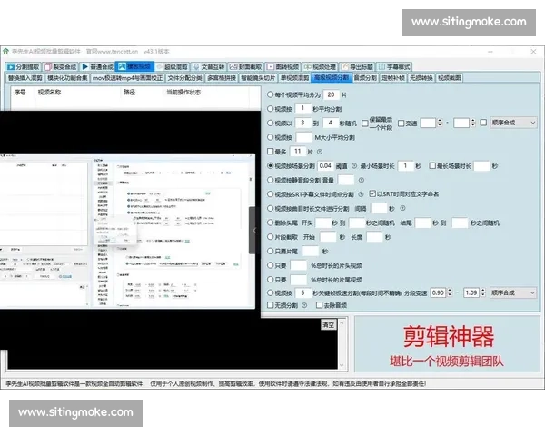Select 视频以3到4秒随机 radio option

click(270, 124)
